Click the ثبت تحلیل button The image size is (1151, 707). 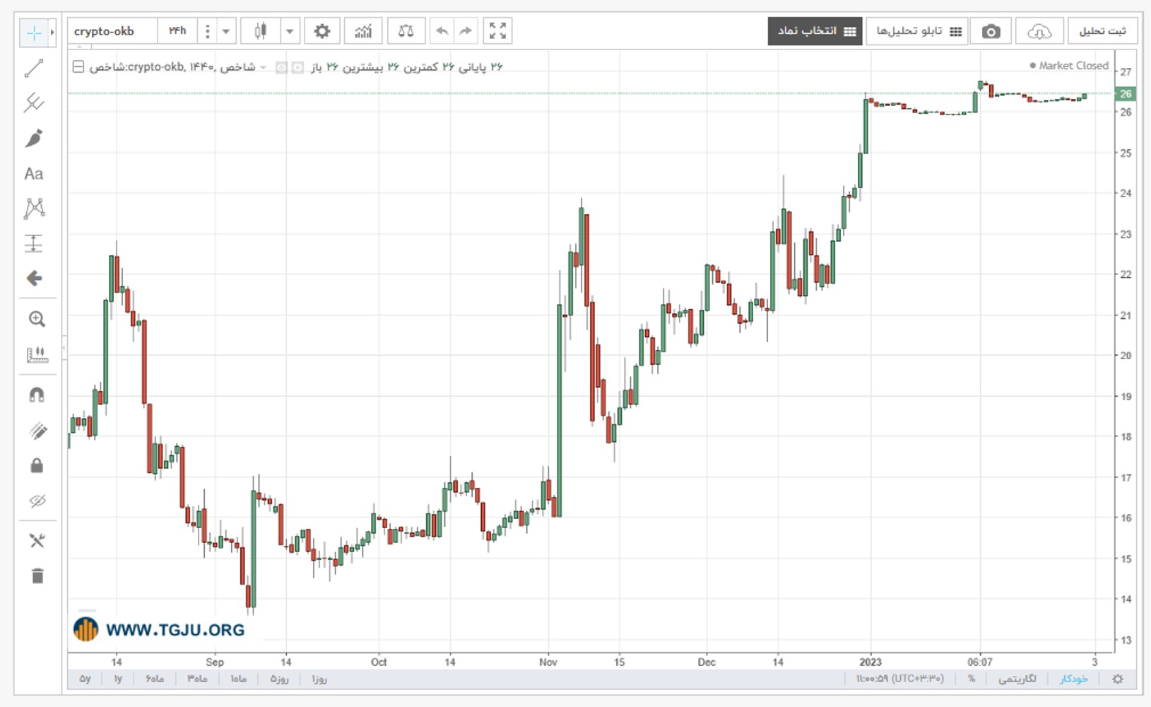point(1102,31)
